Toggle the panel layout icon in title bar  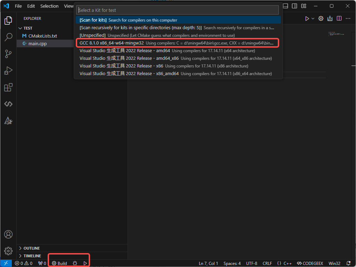click(285, 6)
